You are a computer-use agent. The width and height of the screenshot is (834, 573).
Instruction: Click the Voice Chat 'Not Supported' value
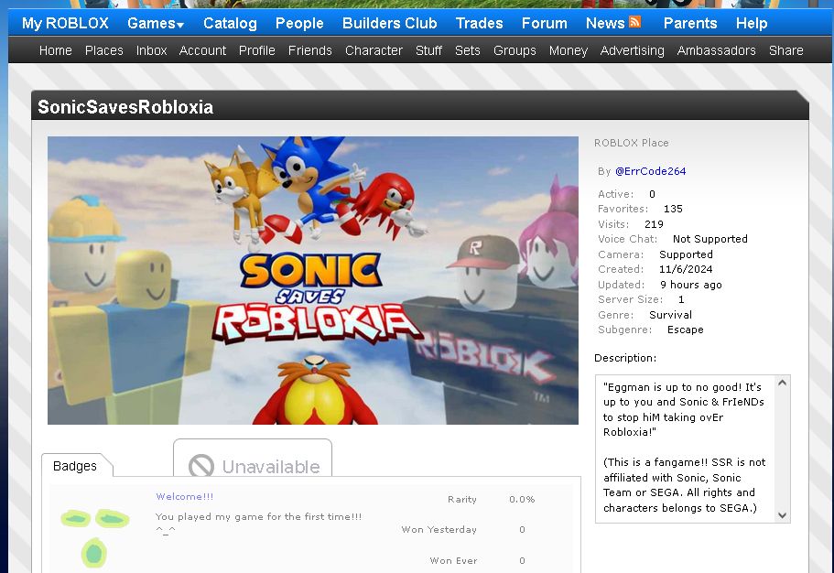click(710, 239)
